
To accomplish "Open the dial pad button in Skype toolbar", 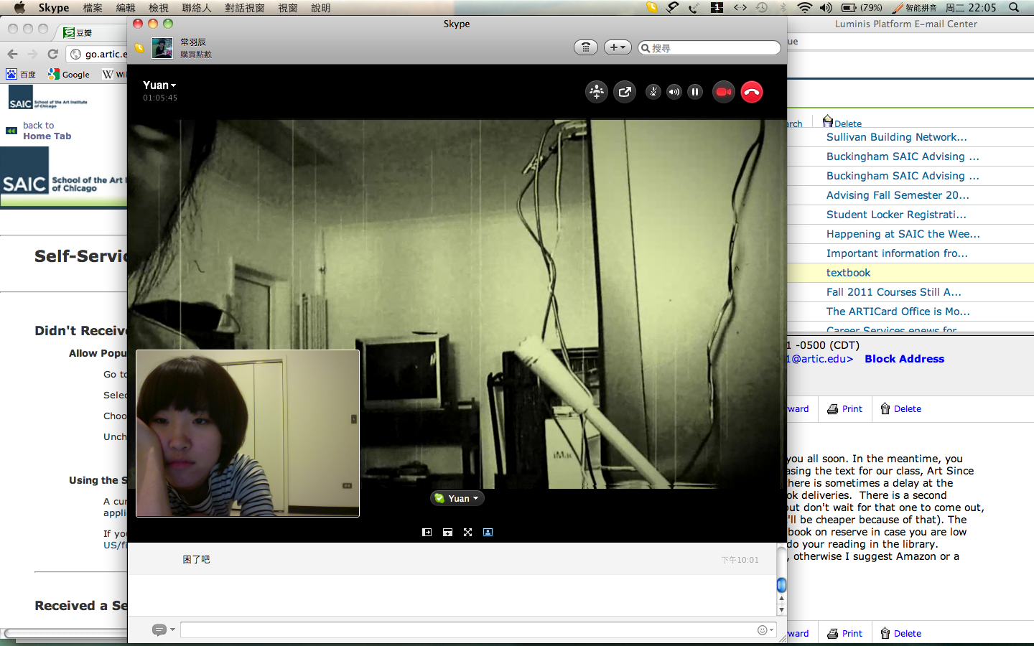I will (x=586, y=47).
